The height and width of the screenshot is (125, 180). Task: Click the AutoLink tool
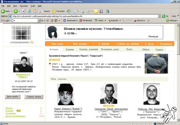pyautogui.click(x=113, y=20)
